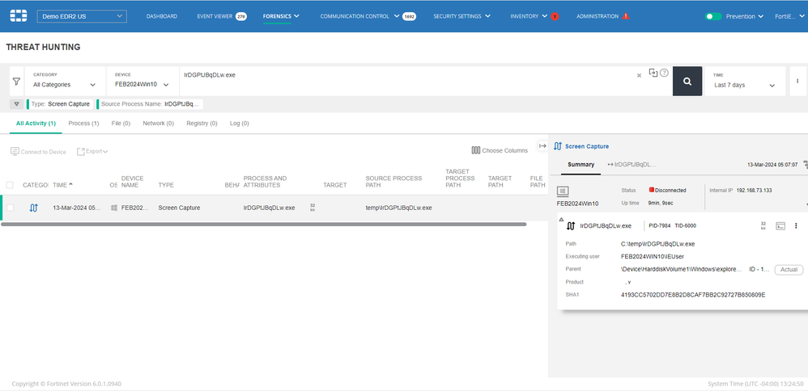Viewport: 808px width, 391px height.
Task: Switch to the Network (0) tab
Action: [x=158, y=124]
